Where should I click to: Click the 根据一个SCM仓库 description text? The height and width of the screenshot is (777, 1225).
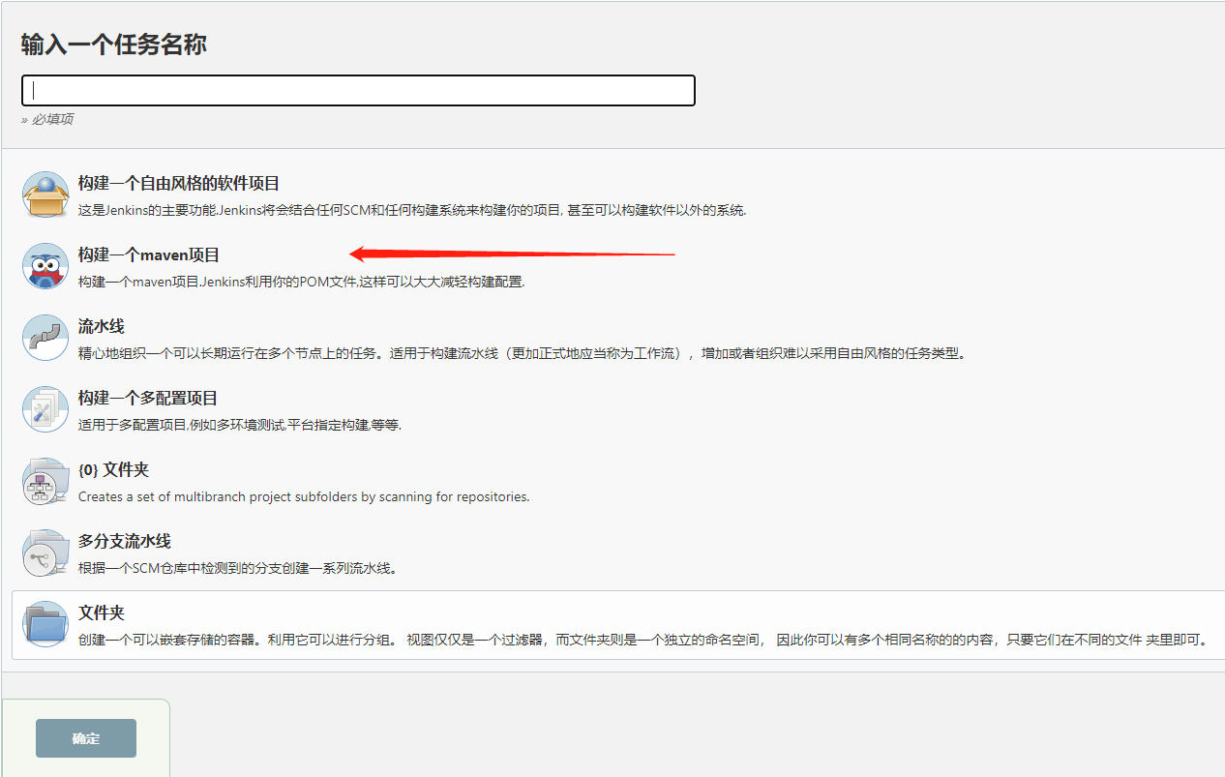click(x=237, y=568)
